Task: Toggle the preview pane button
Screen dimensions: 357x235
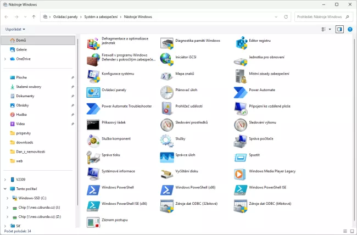Action: coord(339,29)
